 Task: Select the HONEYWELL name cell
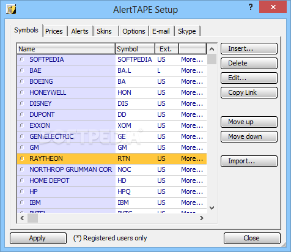(x=66, y=92)
